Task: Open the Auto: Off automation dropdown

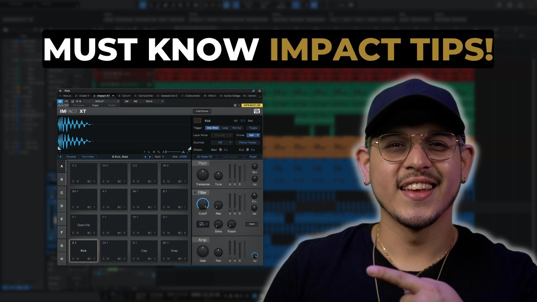Action: pos(63,105)
